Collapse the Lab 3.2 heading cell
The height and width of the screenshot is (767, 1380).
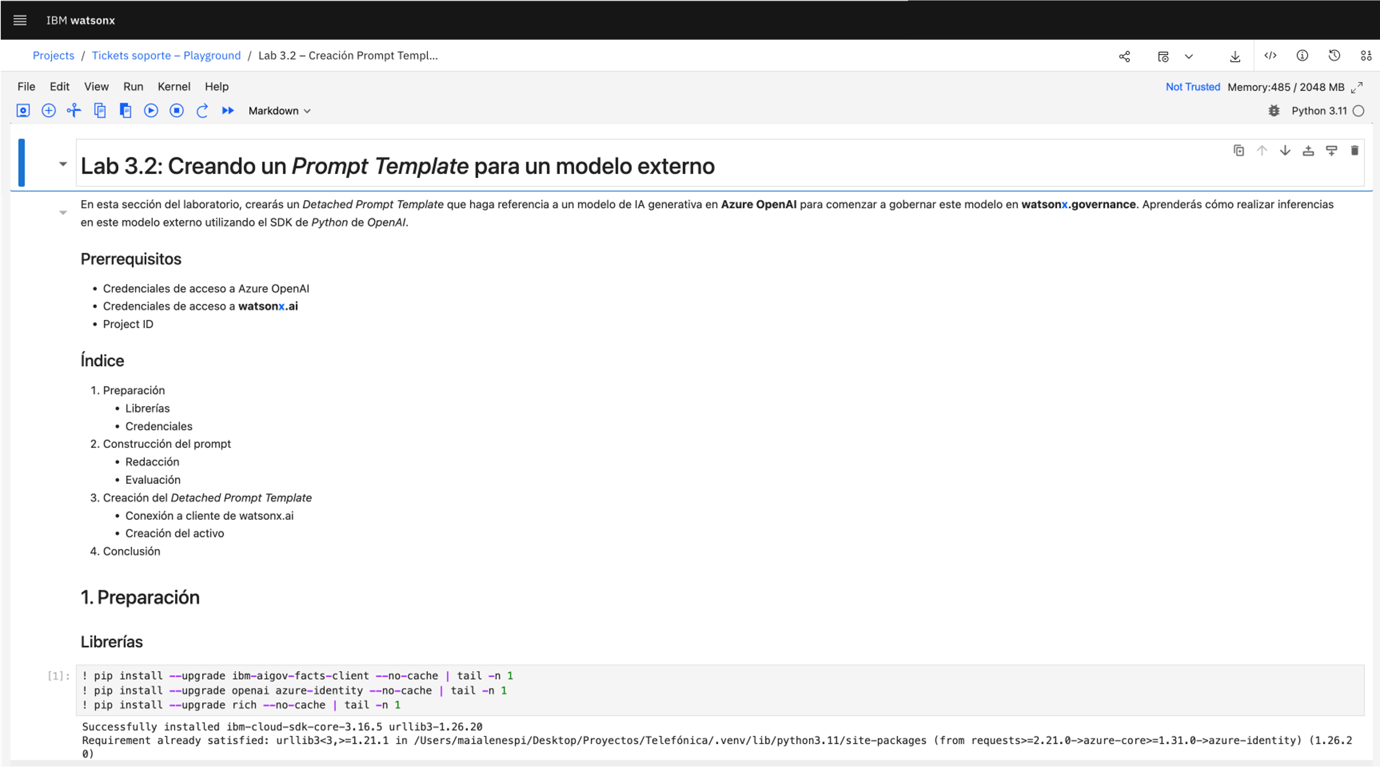point(63,164)
